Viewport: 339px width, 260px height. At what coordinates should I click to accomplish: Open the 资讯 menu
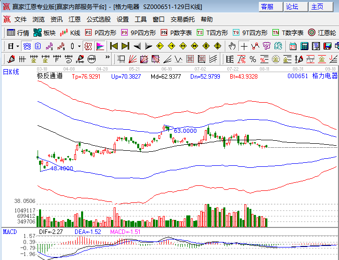(x=57, y=20)
